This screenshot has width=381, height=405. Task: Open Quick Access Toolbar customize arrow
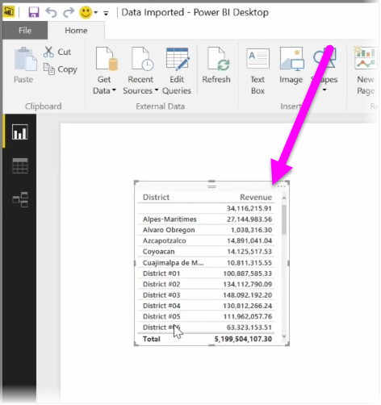click(106, 13)
